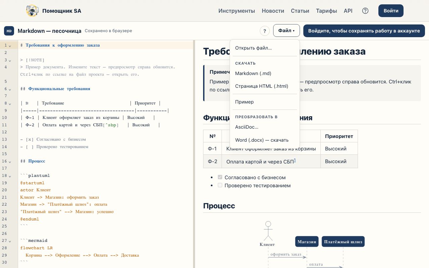429x268 pixels.
Task: Click the Войдите, чтобы сохранять работу button
Action: pos(364,30)
